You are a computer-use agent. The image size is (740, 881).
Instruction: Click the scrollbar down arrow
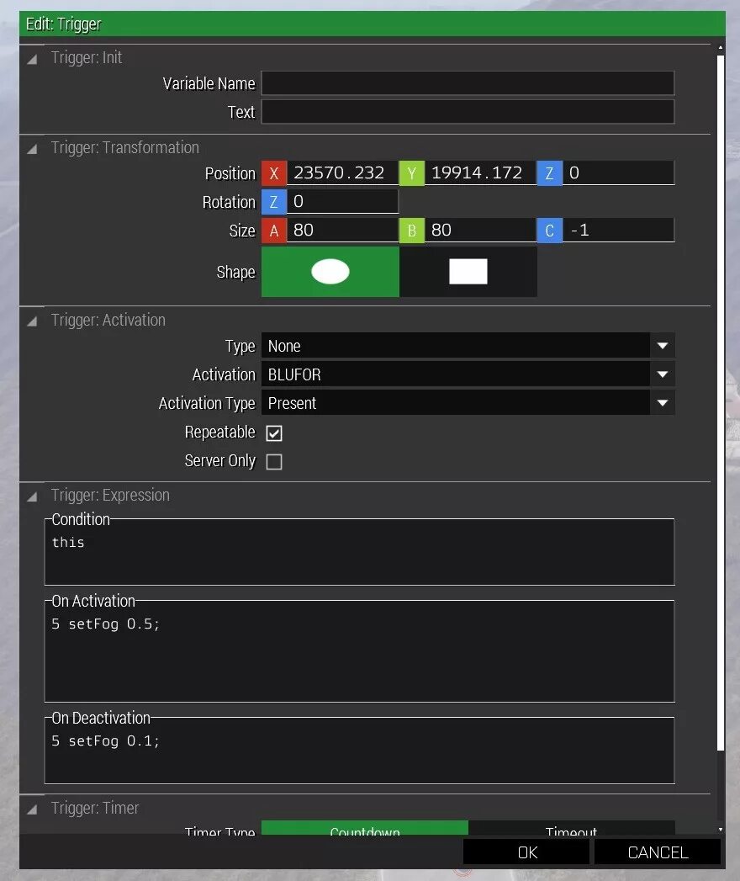coord(721,830)
